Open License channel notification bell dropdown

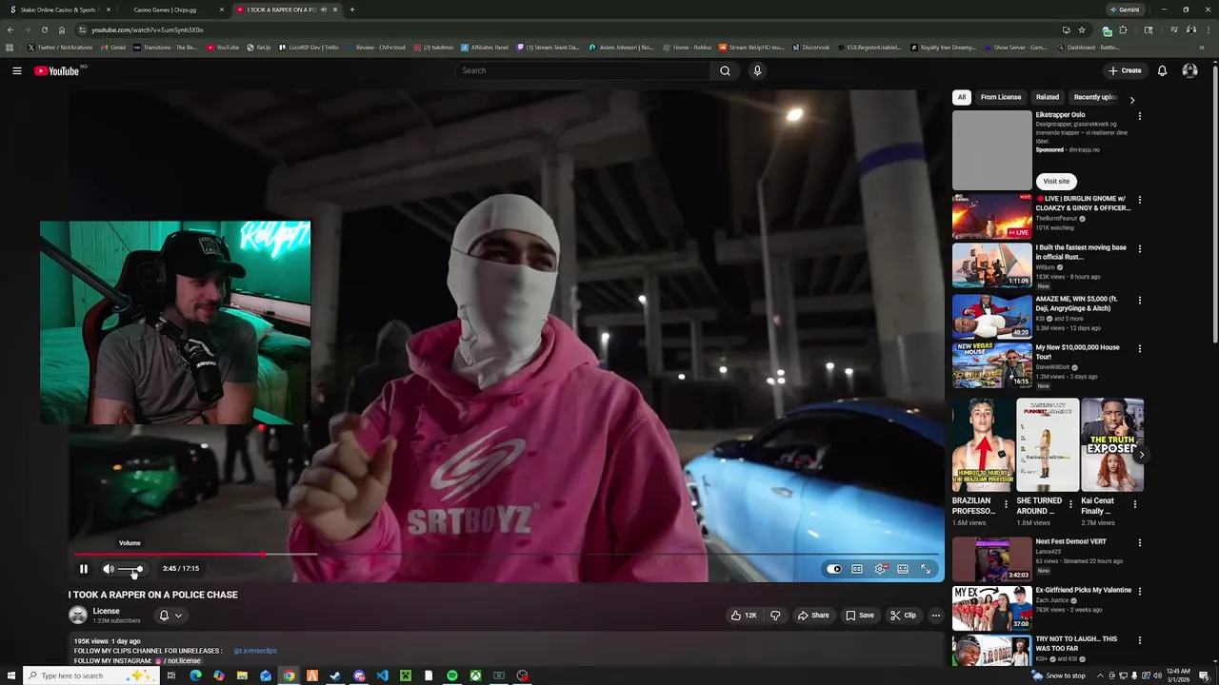[x=170, y=616]
